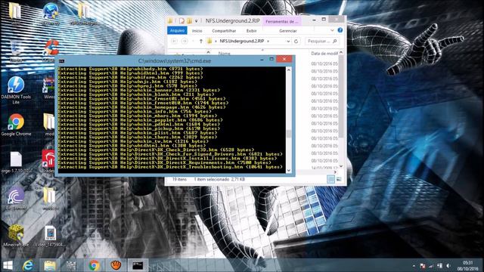484x272 pixels.
Task: Open the cmd.exe title bar system icon
Action: [61, 60]
